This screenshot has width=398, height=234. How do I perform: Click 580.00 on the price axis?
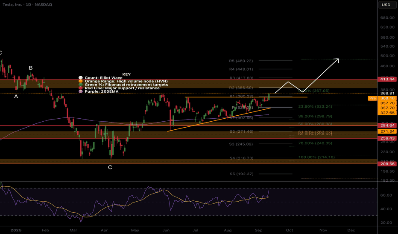coord(387,37)
